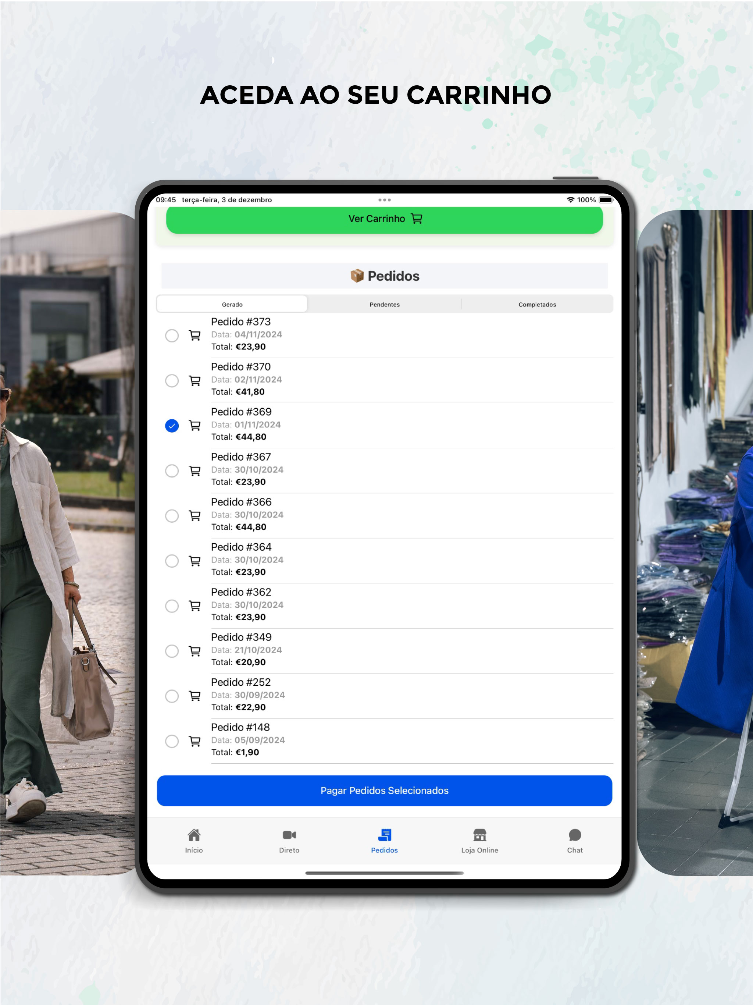Open the Direto live video icon

tap(289, 835)
